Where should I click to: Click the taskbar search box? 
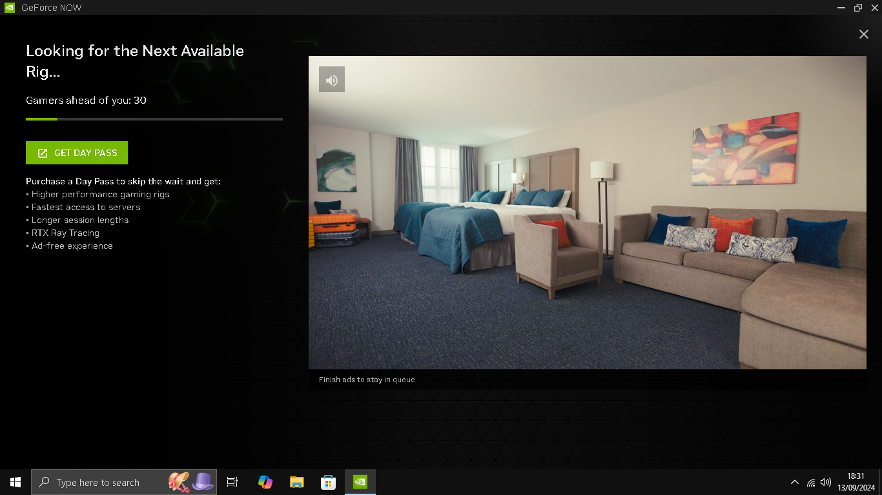pos(124,482)
